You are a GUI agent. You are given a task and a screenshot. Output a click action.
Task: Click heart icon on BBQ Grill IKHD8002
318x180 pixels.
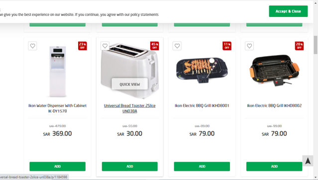tap(249, 46)
